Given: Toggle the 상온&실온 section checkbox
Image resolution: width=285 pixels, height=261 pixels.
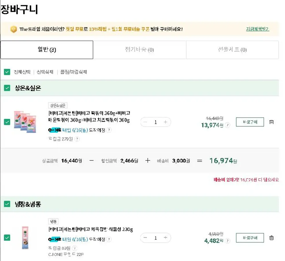Looking at the screenshot, I should [7, 88].
